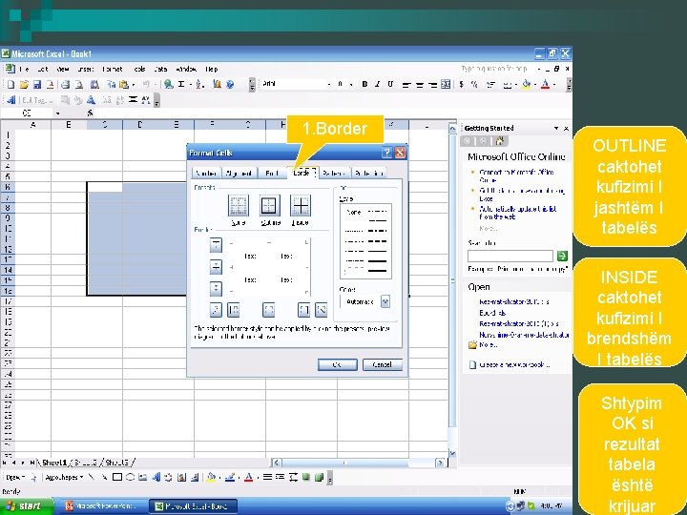Click Cancel in Format Cells dialog

click(382, 364)
